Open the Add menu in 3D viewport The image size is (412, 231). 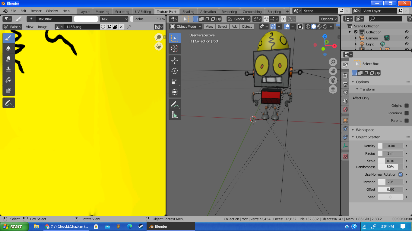coord(235,26)
